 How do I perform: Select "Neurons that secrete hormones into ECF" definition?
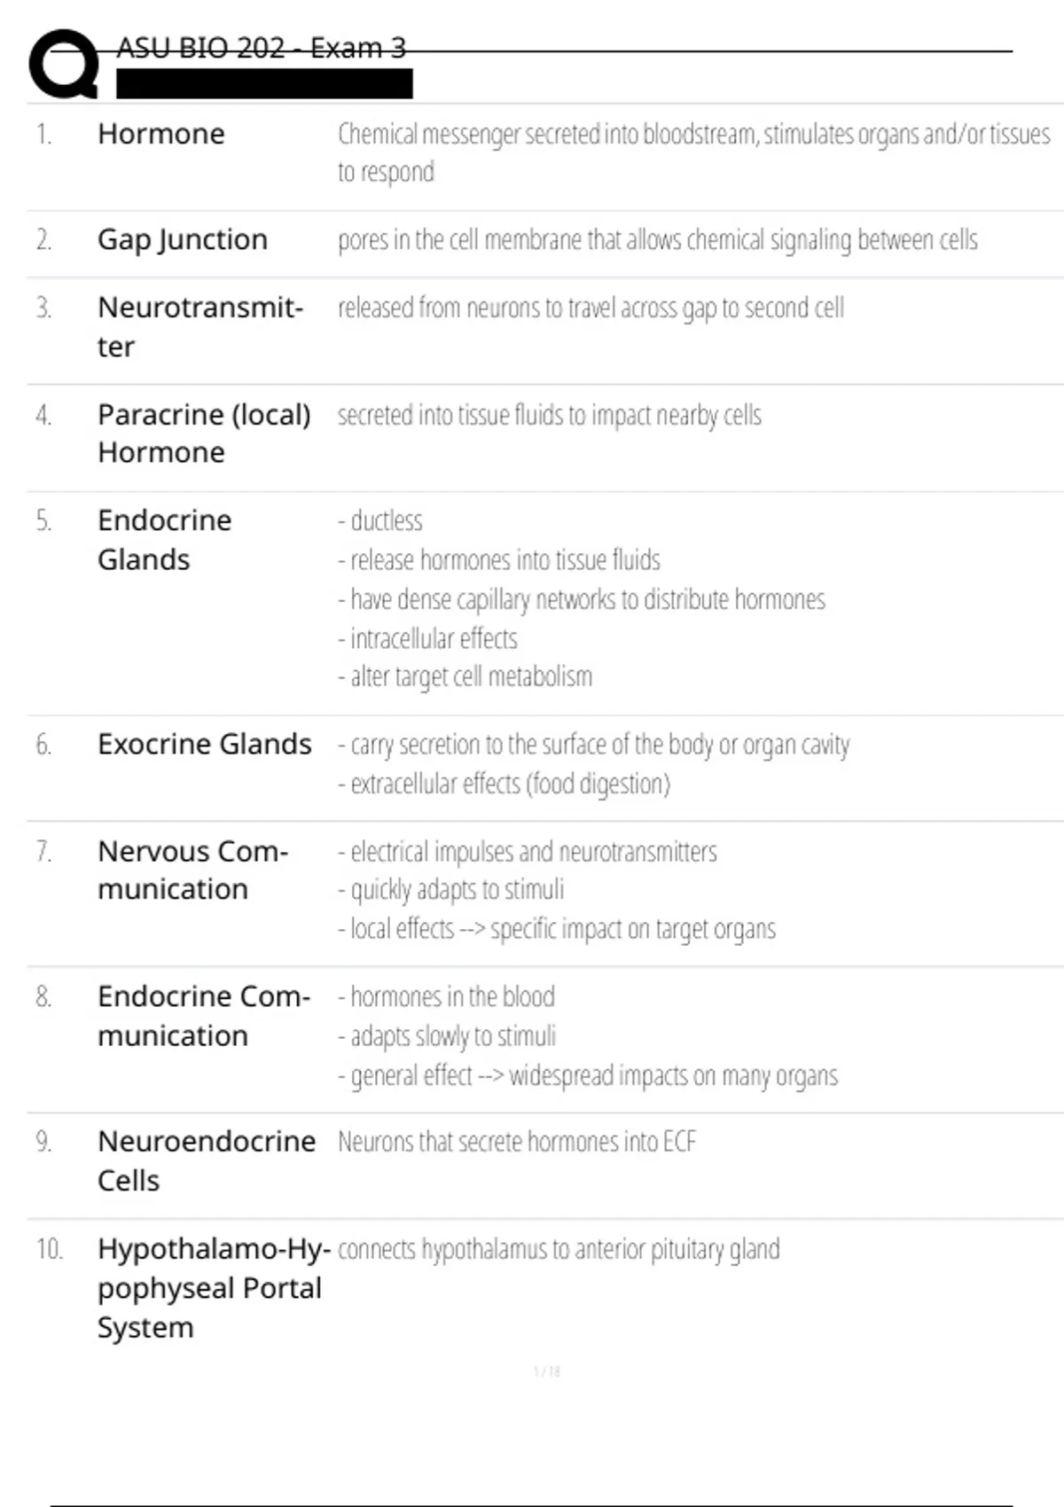click(x=516, y=1142)
